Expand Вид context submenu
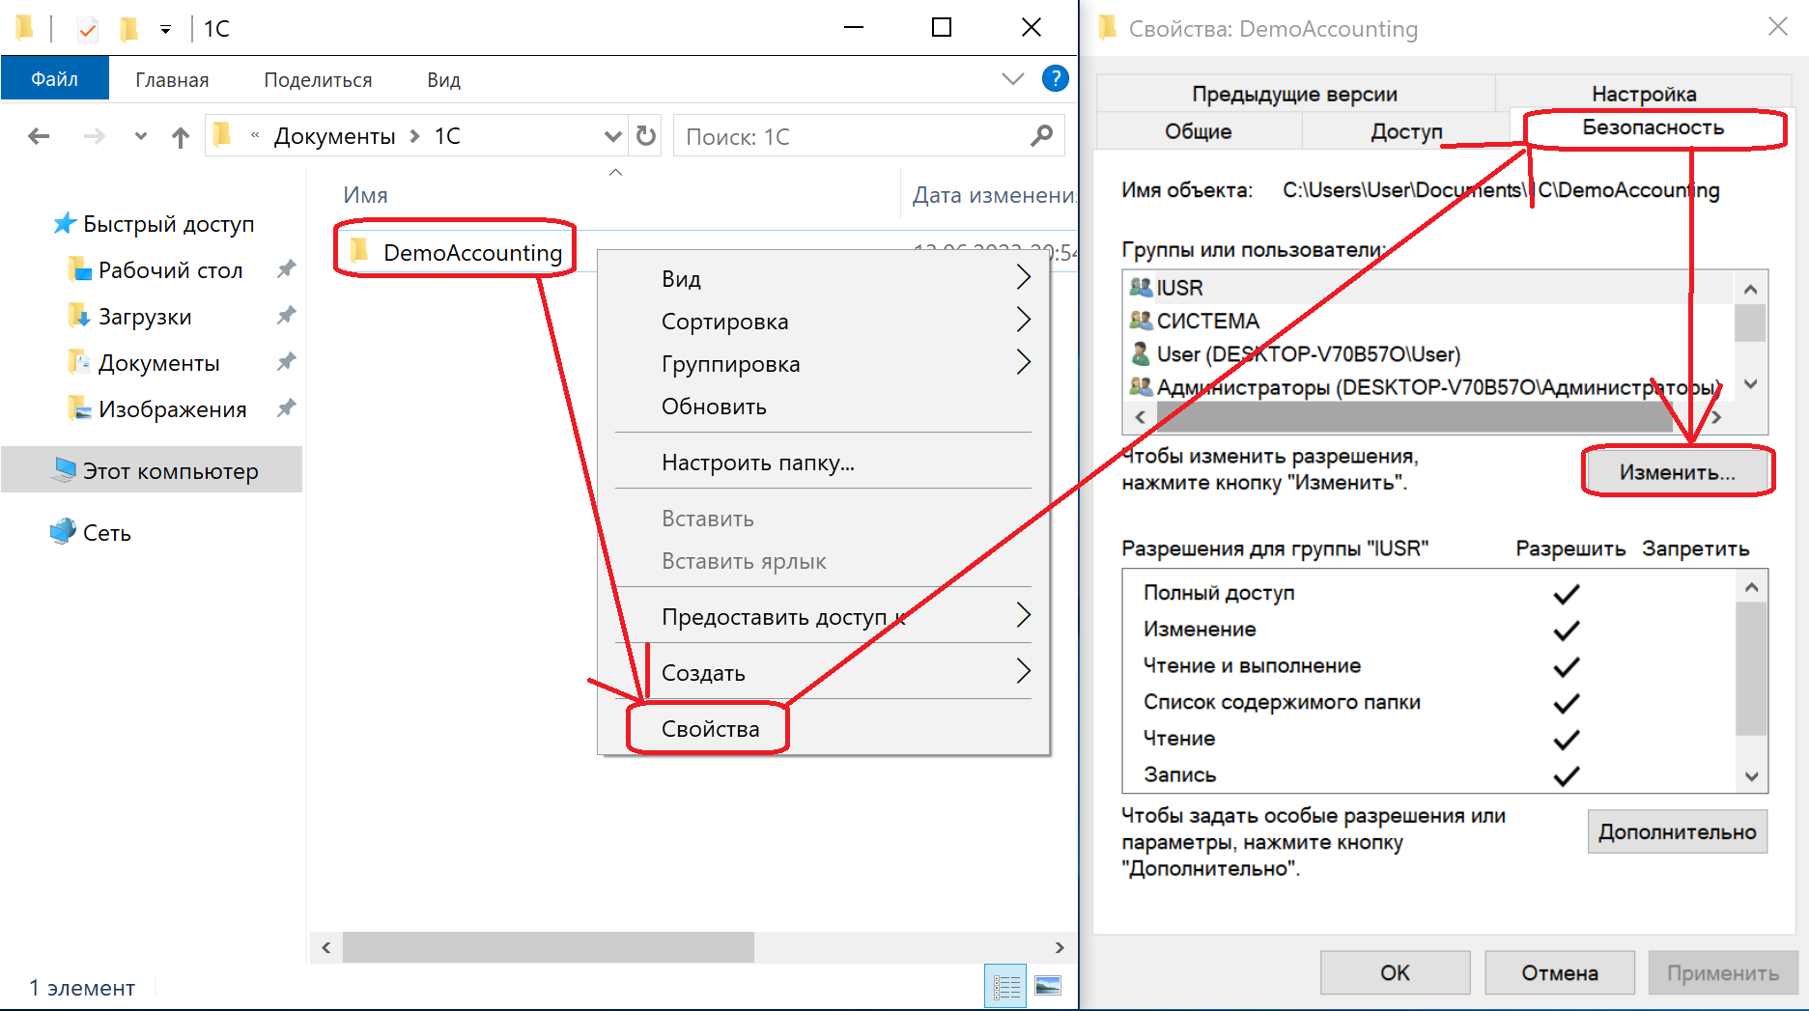1809x1011 pixels. click(823, 279)
